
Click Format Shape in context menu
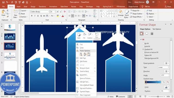click(86, 91)
